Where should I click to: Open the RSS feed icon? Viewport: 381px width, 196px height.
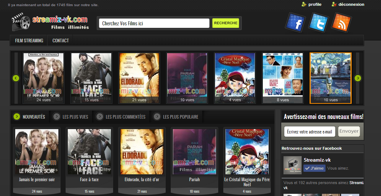pos(341,22)
